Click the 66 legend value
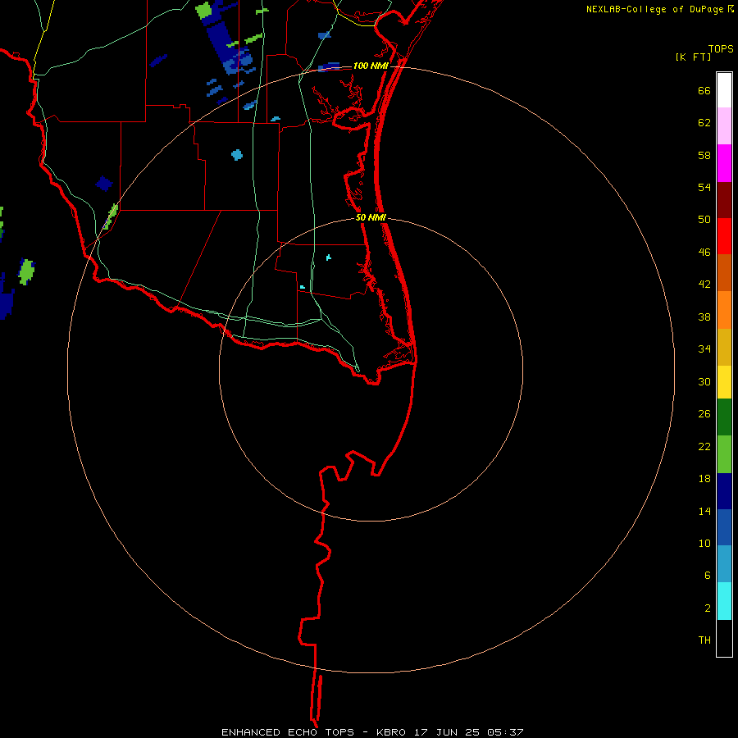This screenshot has width=738, height=738. point(704,91)
